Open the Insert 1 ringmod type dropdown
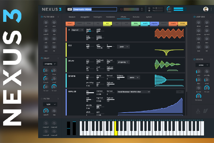The height and width of the screenshot is (143, 214). [77, 30]
